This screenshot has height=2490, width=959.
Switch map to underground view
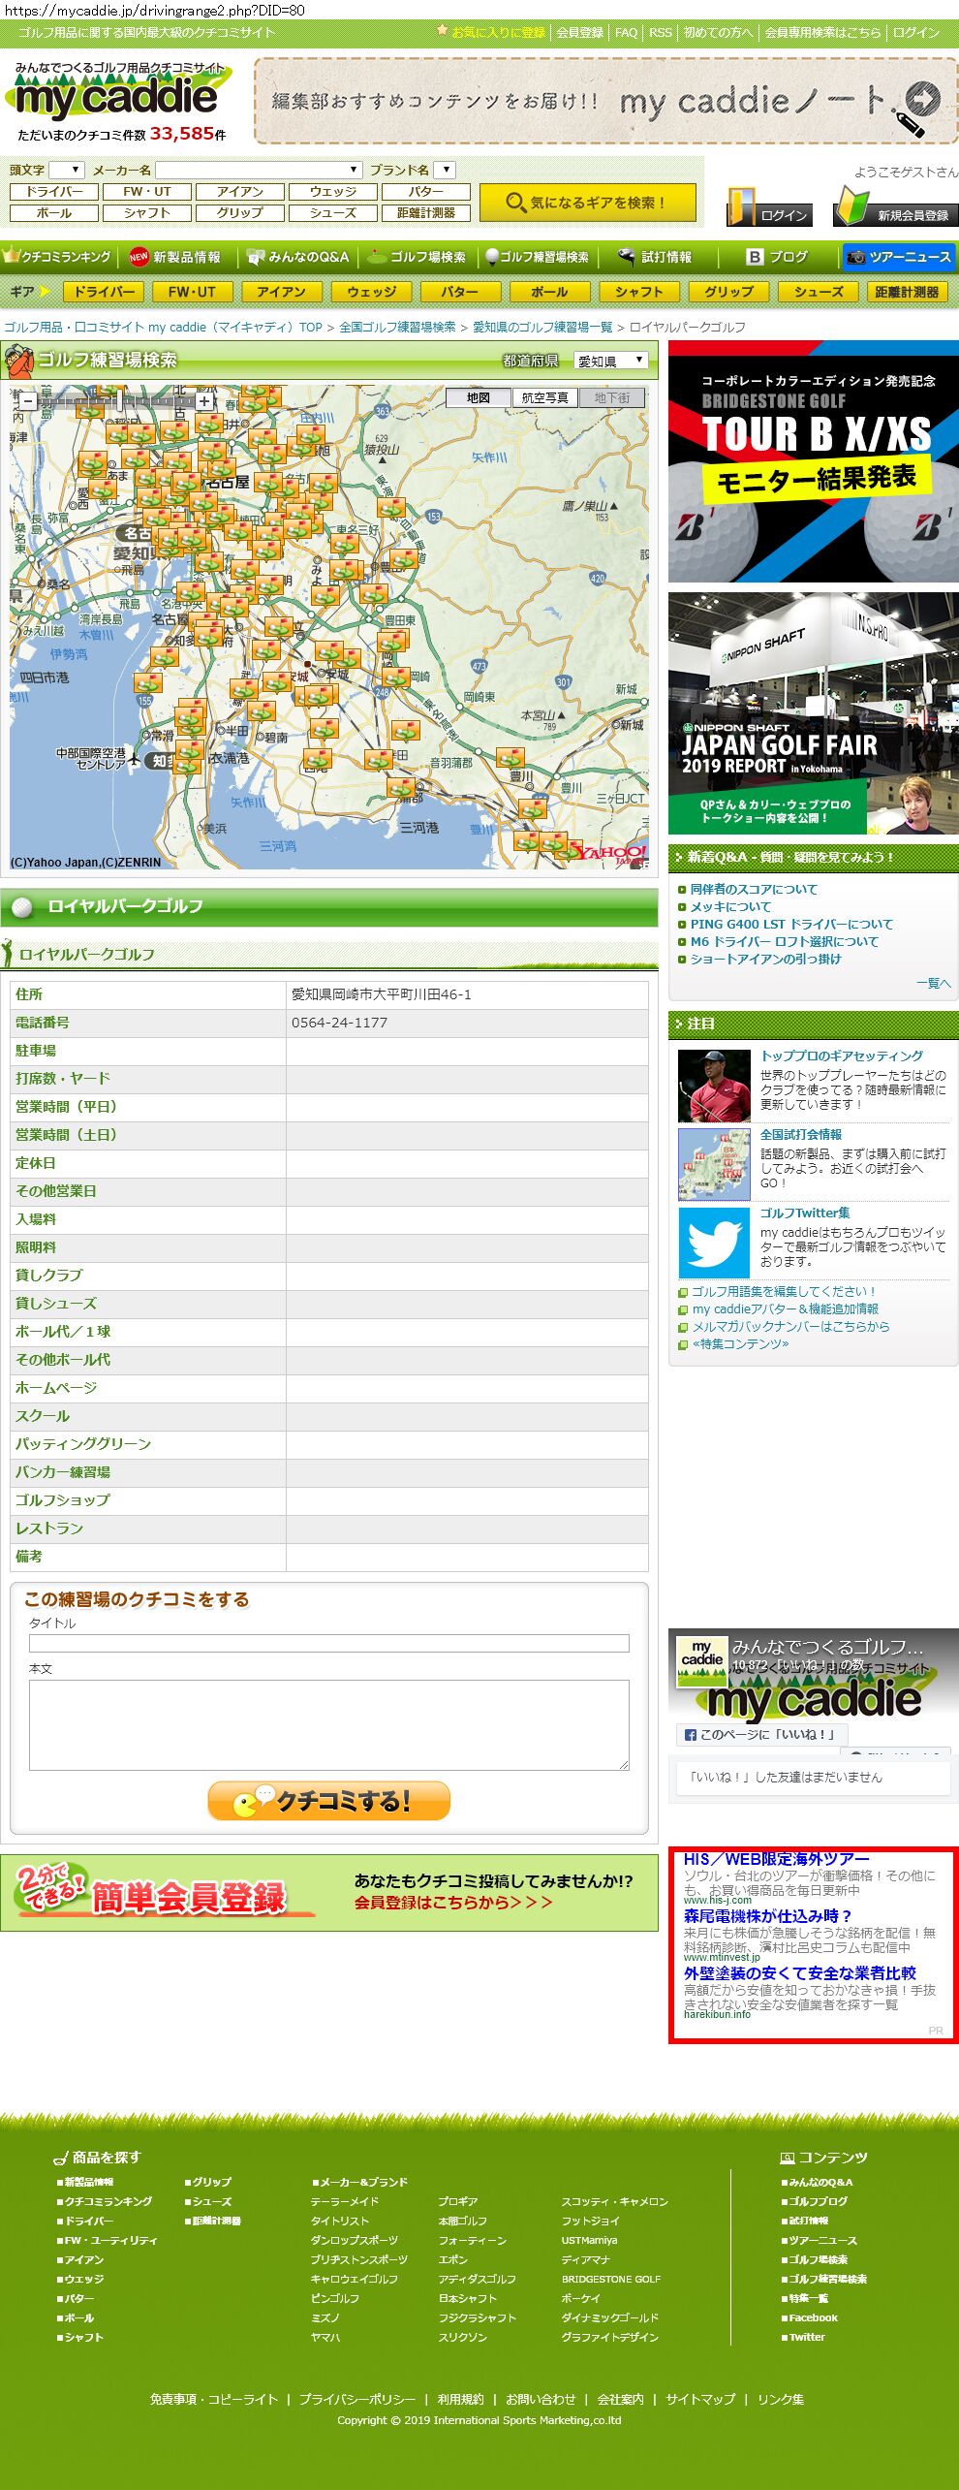pyautogui.click(x=611, y=397)
